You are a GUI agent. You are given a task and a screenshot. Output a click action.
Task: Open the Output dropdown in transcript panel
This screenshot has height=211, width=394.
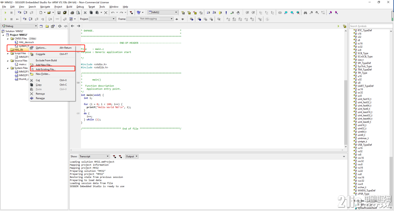[132, 156]
